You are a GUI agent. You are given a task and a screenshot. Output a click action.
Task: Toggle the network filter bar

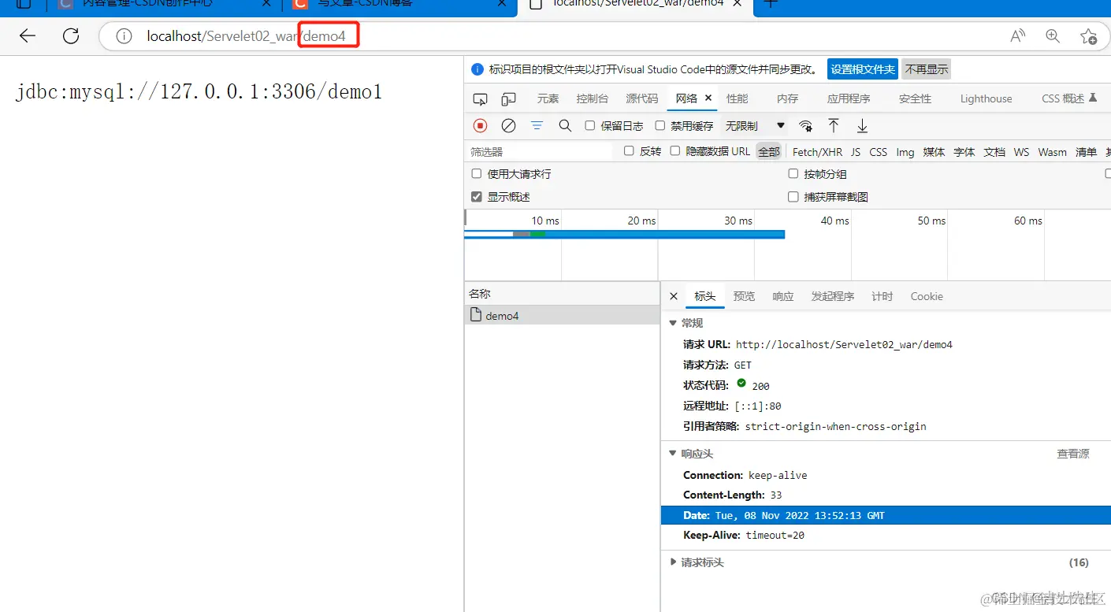[537, 125]
